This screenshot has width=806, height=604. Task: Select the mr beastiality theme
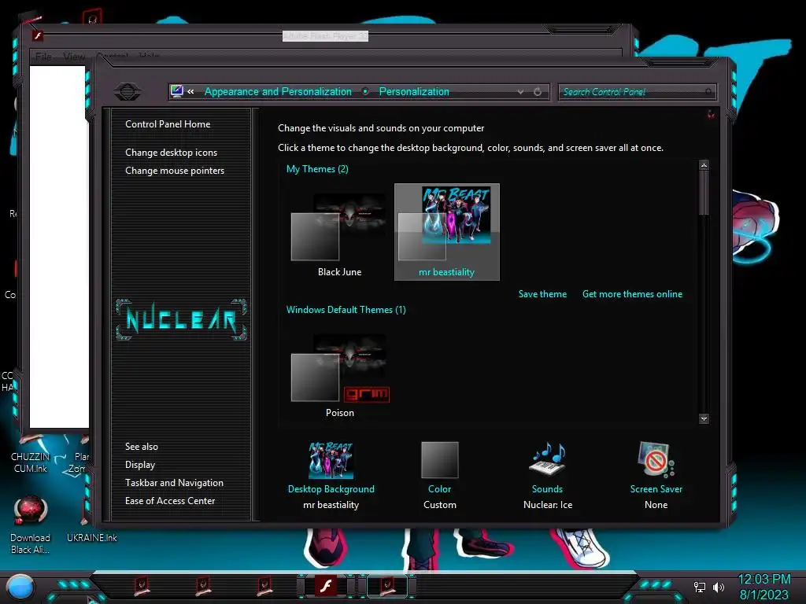pos(447,232)
